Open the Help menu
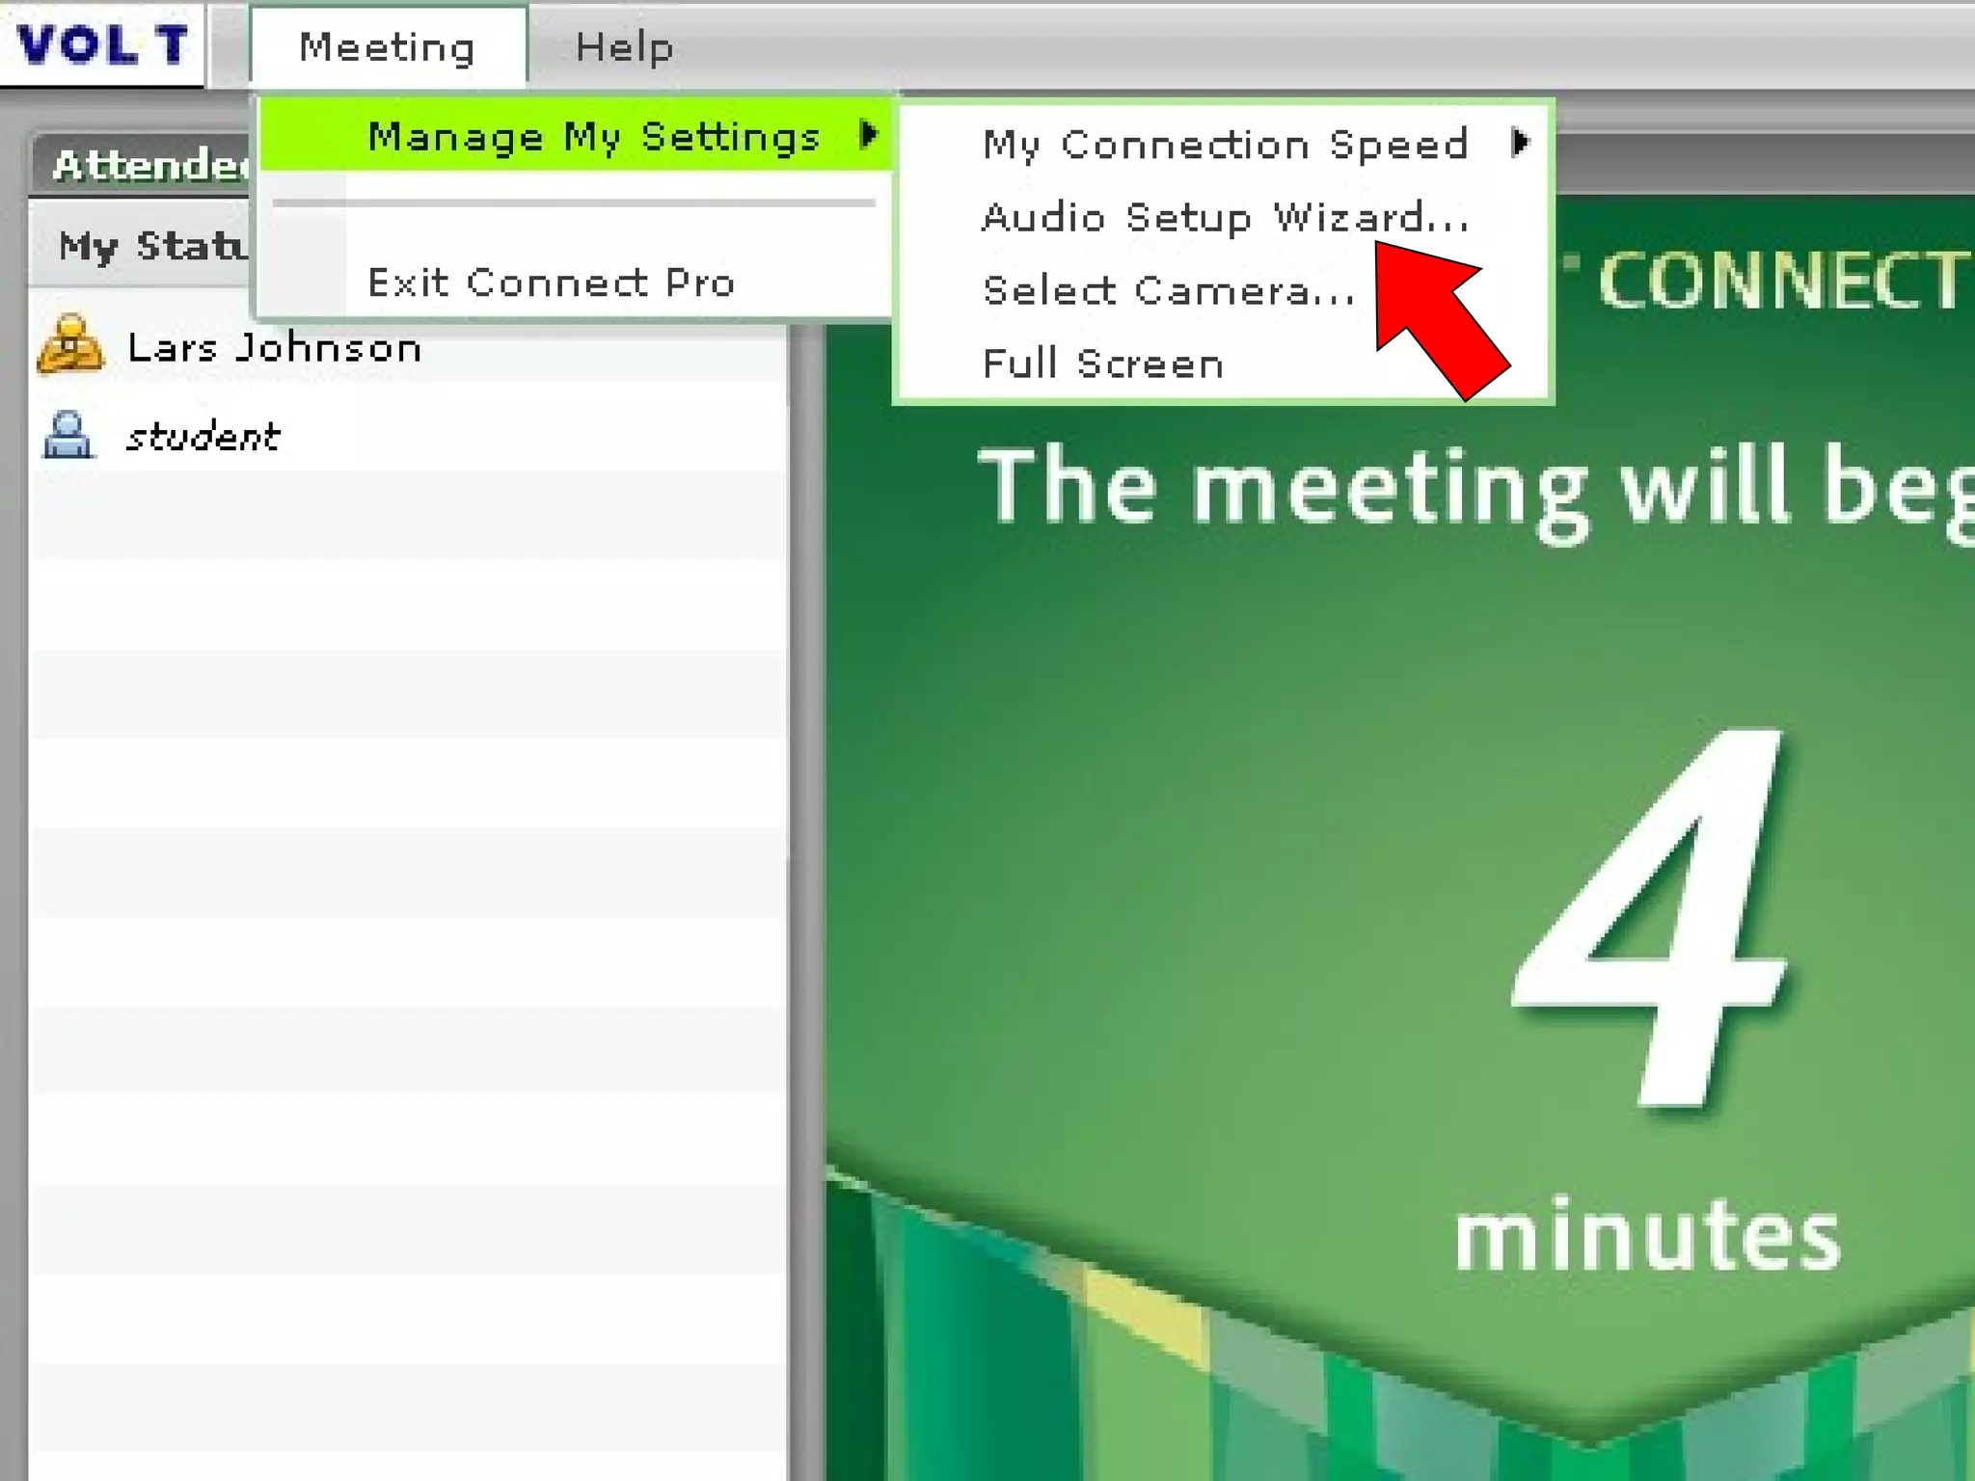 (x=624, y=46)
